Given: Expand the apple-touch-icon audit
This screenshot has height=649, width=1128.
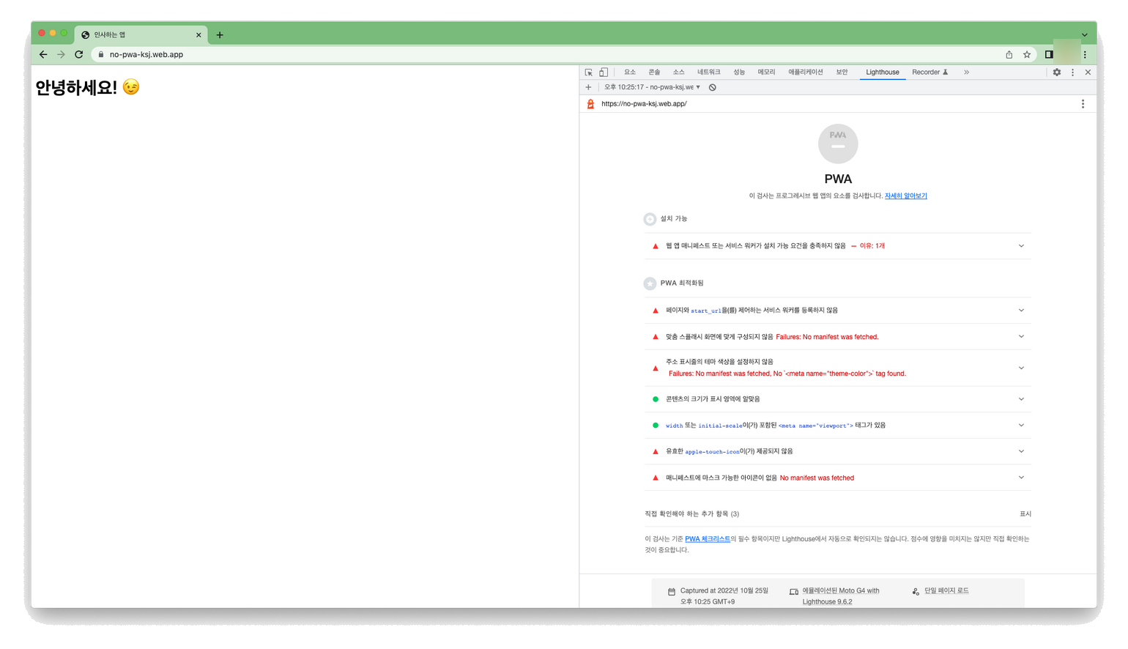Looking at the screenshot, I should click(837, 451).
